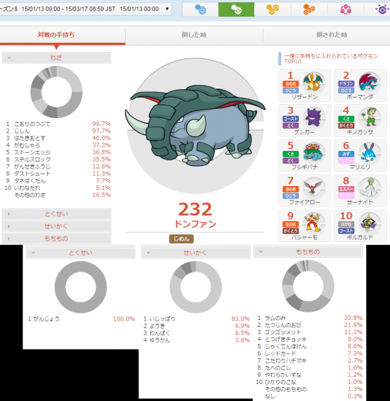390x401 pixels.
Task: Open the バシャーモ teammate card
Action: click(x=304, y=226)
